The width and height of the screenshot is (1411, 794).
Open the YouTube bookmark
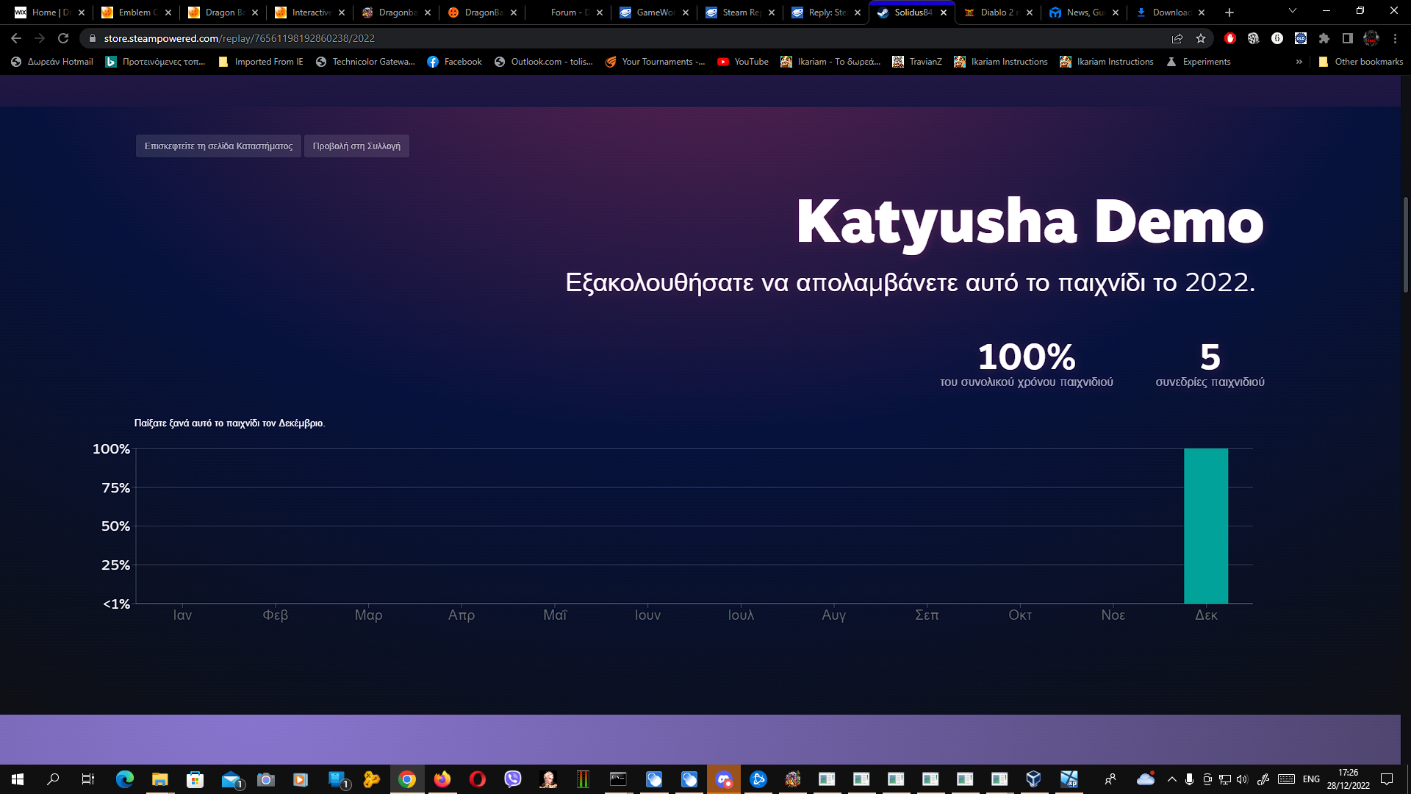click(x=743, y=62)
